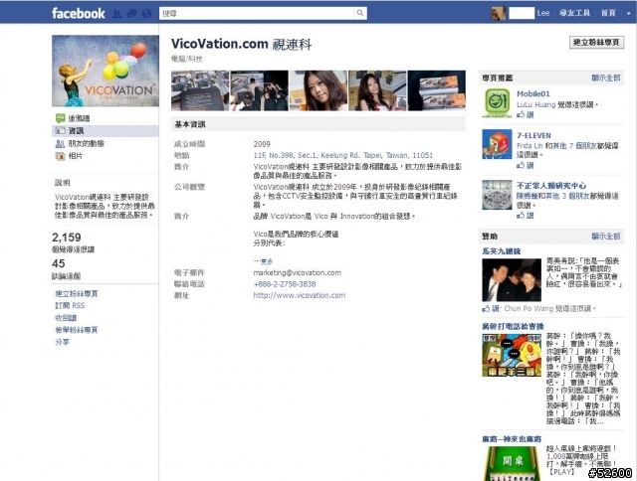Open Frida Lin friend name link
The image size is (637, 481).
(x=530, y=146)
